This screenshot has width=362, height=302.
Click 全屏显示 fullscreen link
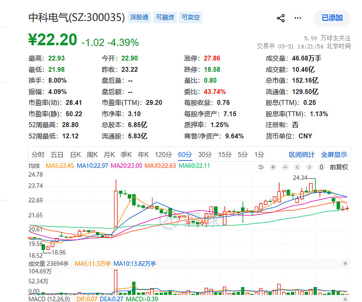click(x=334, y=154)
